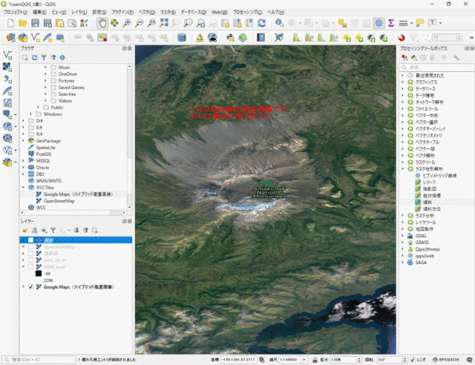Expand the GDAL toolbox group

tap(402, 236)
